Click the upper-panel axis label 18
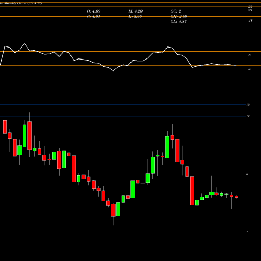The height and width of the screenshot is (261, 261). (251, 21)
